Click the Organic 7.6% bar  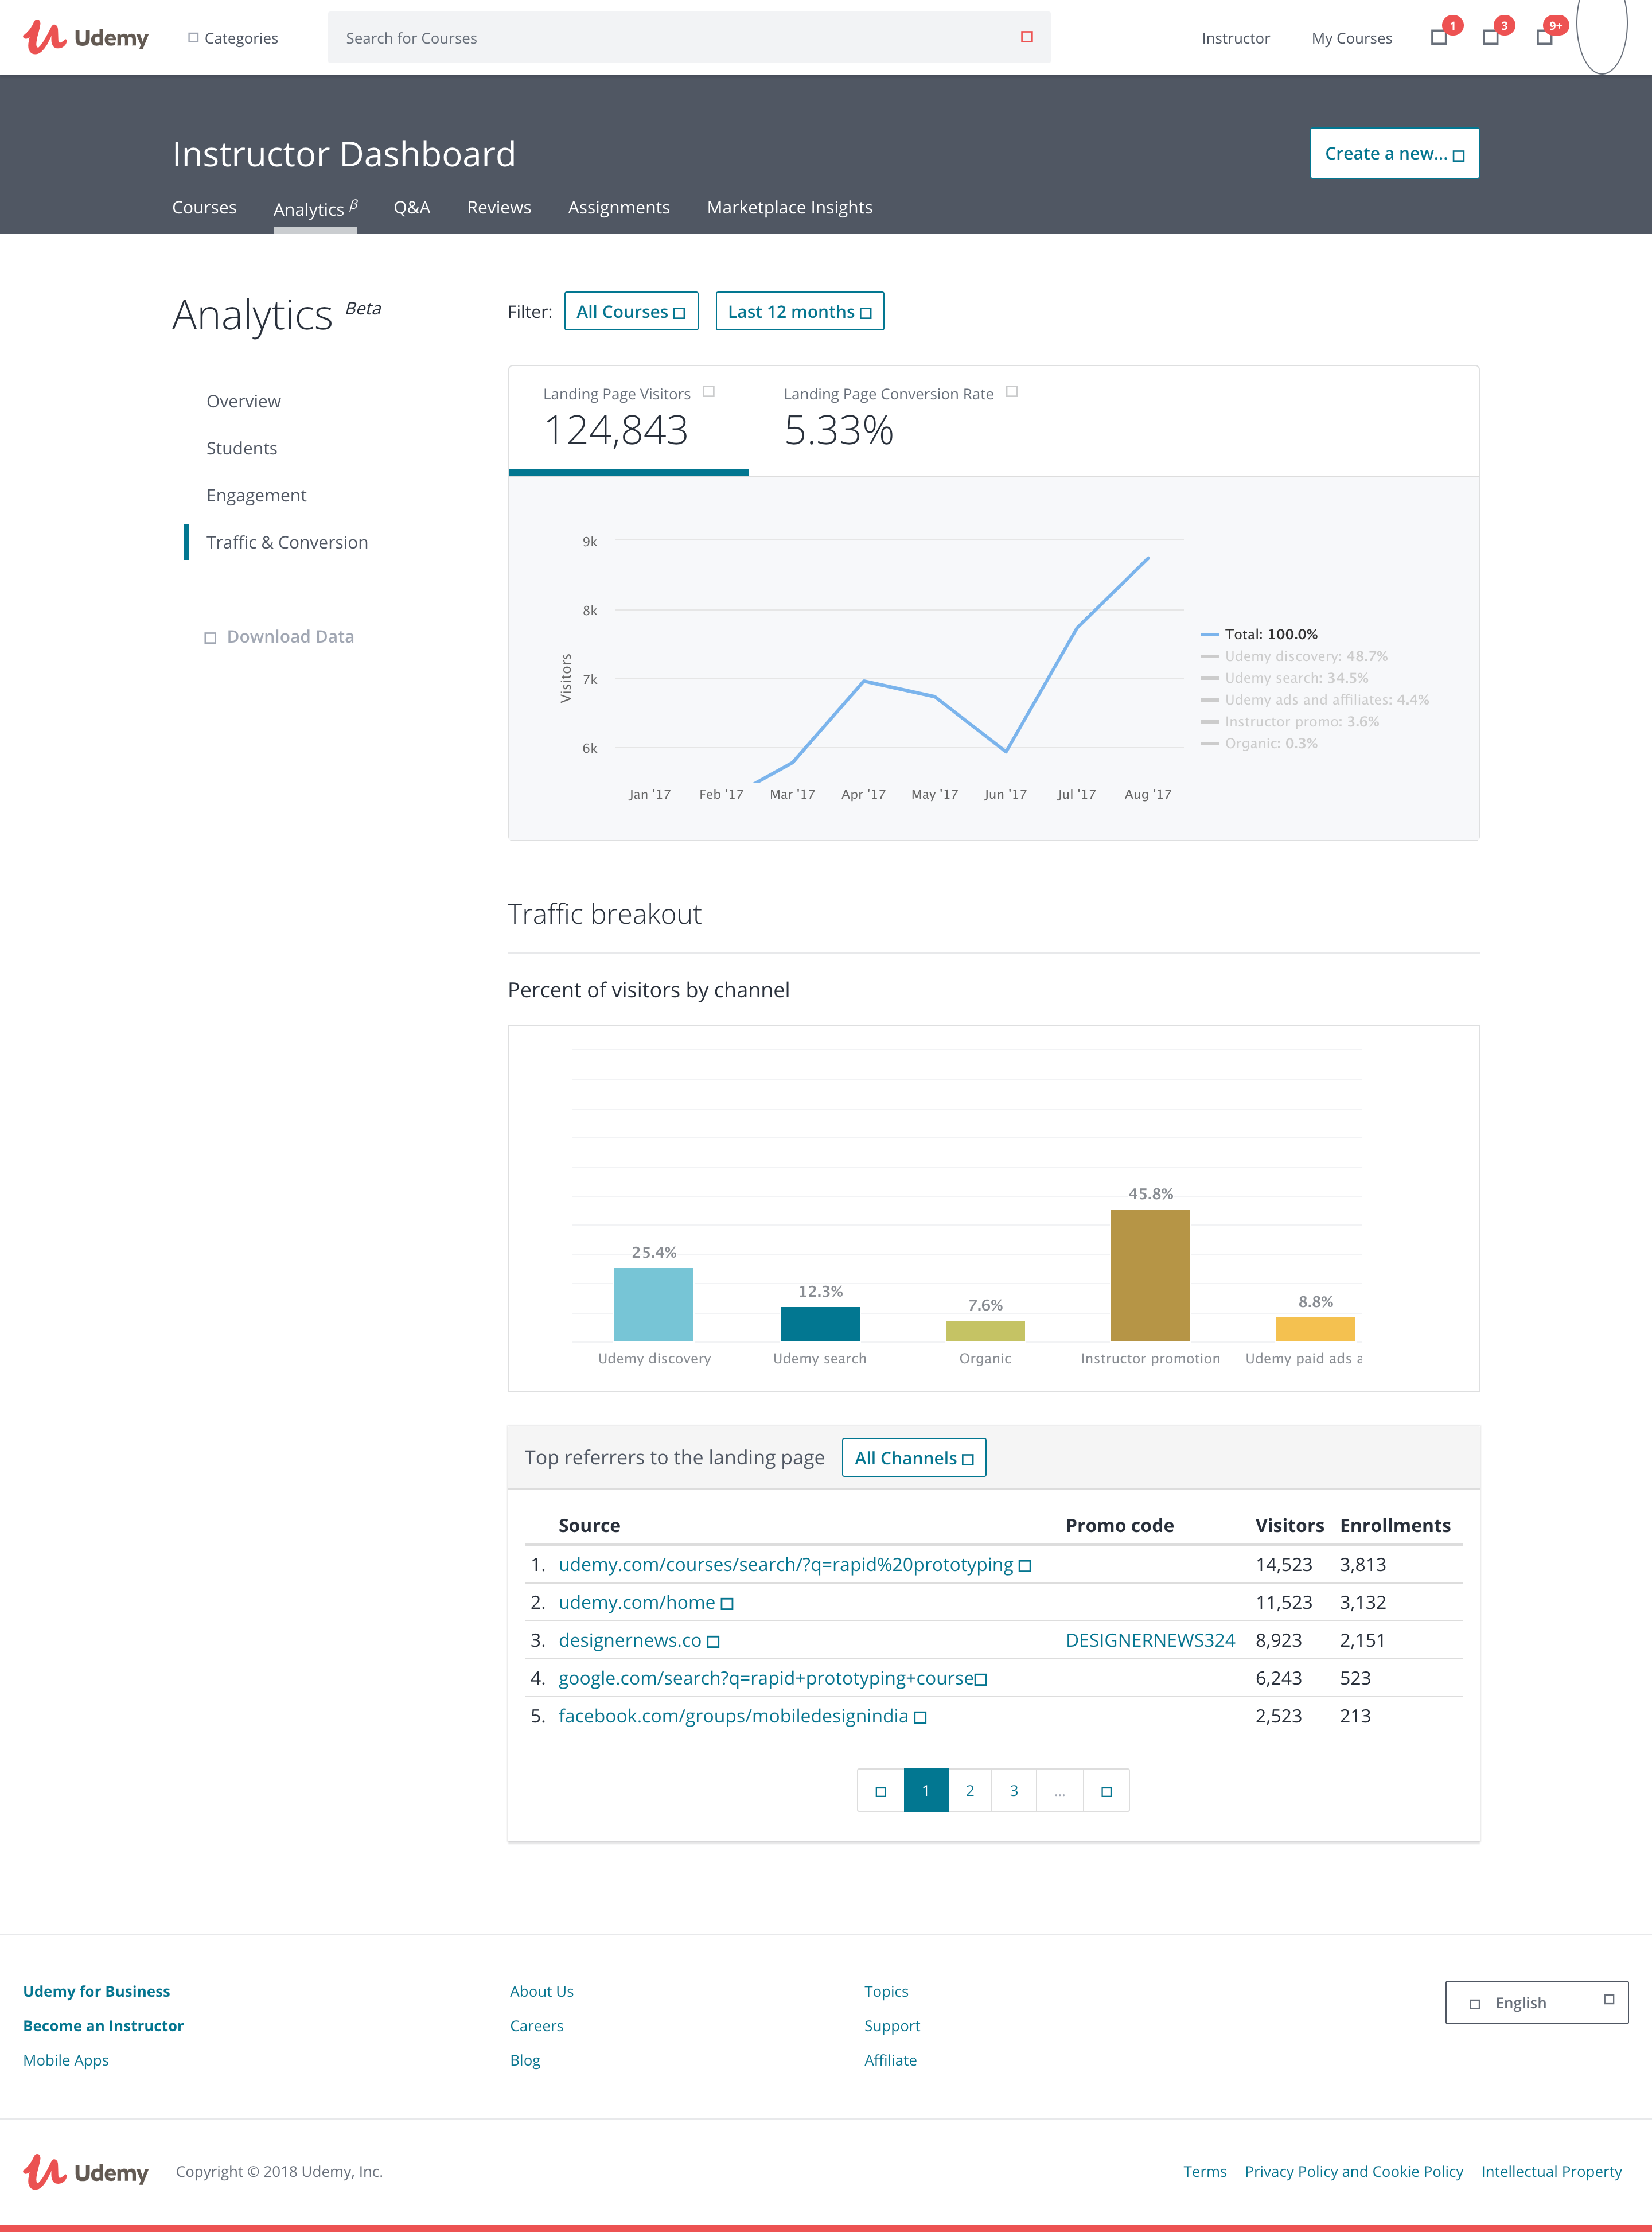[x=985, y=1331]
